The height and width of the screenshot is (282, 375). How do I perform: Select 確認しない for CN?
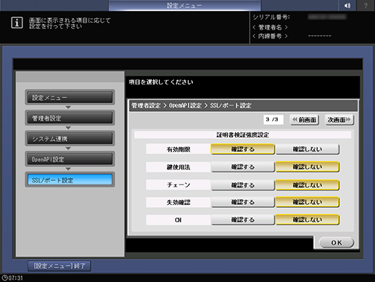308,219
